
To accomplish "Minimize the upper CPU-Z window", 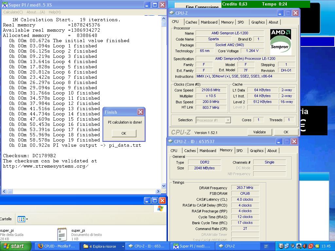I will click(x=280, y=13).
